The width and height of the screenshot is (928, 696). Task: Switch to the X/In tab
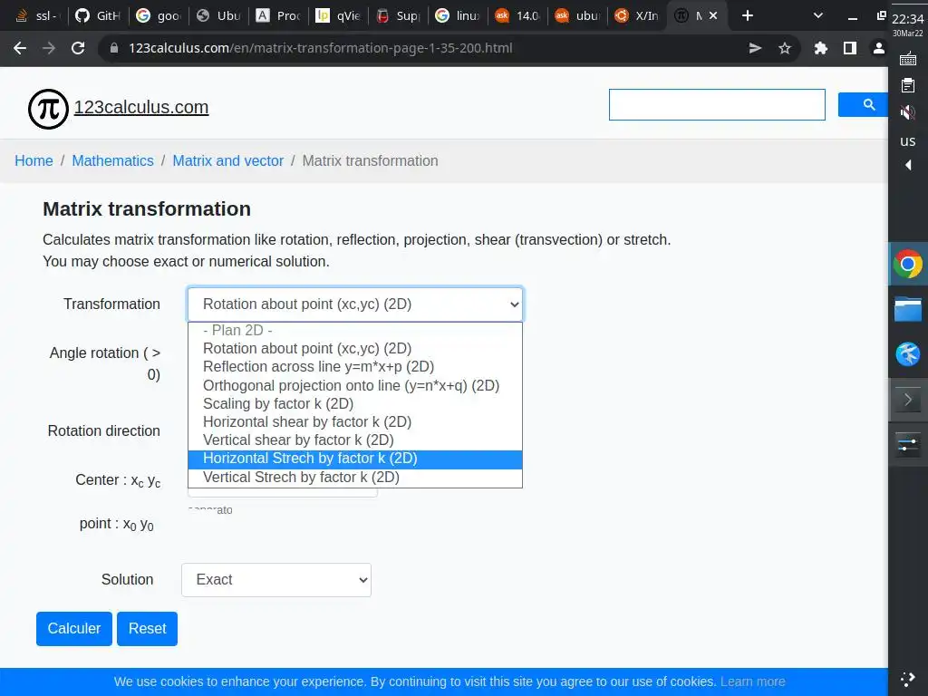tap(637, 15)
